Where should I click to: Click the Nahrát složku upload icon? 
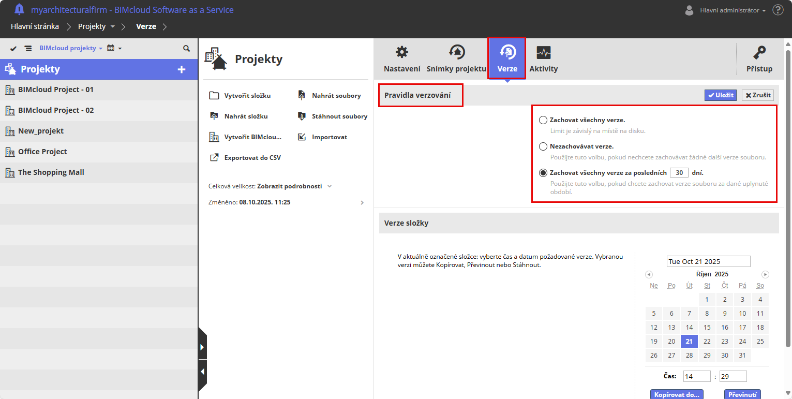click(214, 116)
